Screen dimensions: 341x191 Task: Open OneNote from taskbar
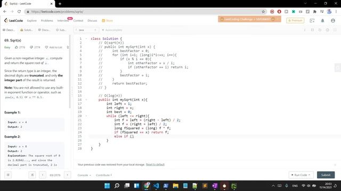[x=215, y=186]
